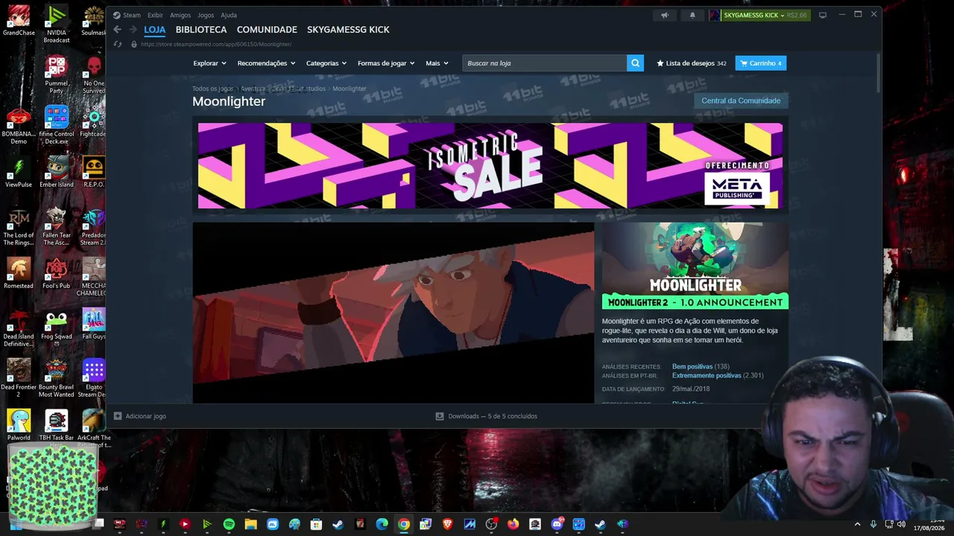Open Downloads — 5 de 5 concluídos
Viewport: 954px width, 536px height.
point(493,416)
